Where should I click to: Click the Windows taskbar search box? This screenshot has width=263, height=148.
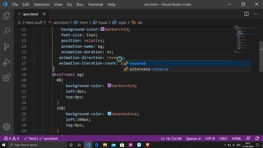coord(37,145)
